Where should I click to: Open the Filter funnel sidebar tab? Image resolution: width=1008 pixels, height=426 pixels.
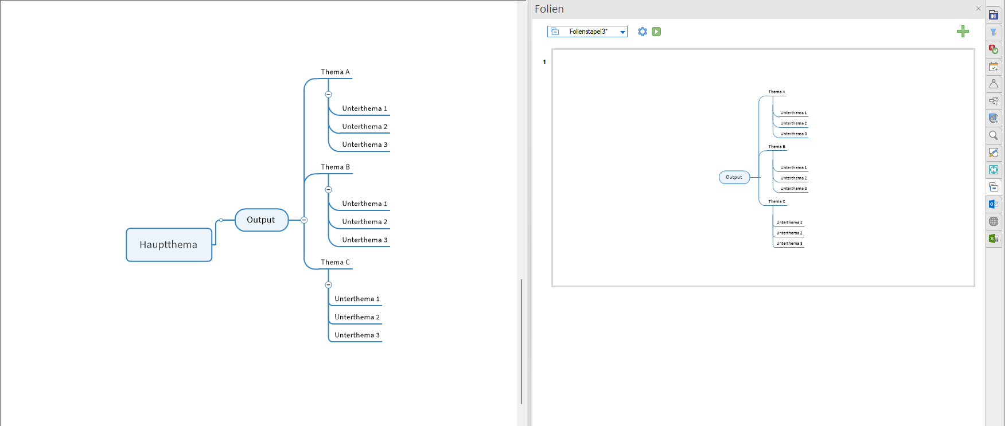(994, 33)
